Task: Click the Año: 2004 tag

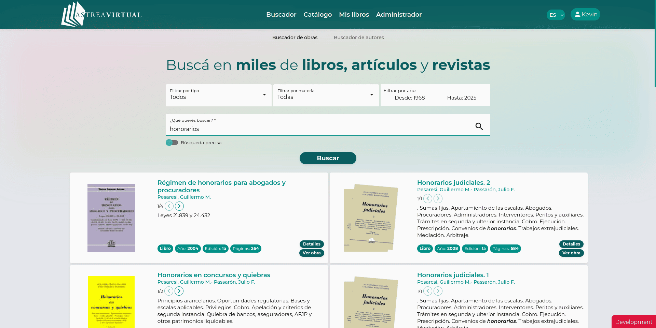Action: [188, 249]
